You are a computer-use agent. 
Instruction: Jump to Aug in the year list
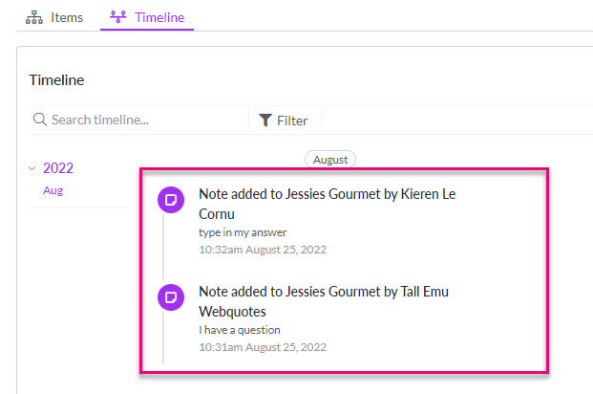point(53,190)
